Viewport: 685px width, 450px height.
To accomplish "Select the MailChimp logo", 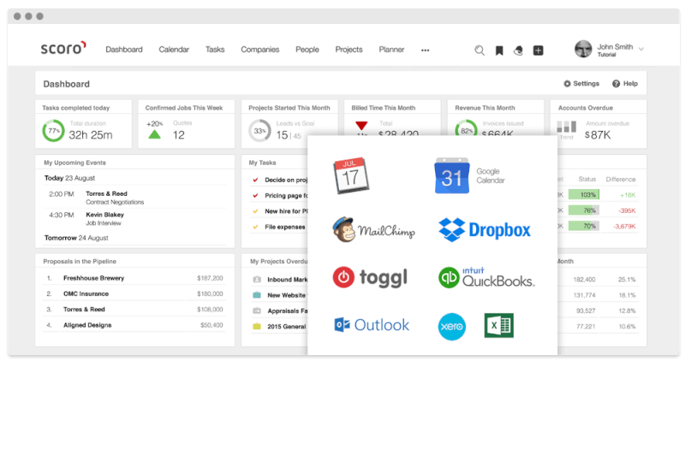I will 373,229.
